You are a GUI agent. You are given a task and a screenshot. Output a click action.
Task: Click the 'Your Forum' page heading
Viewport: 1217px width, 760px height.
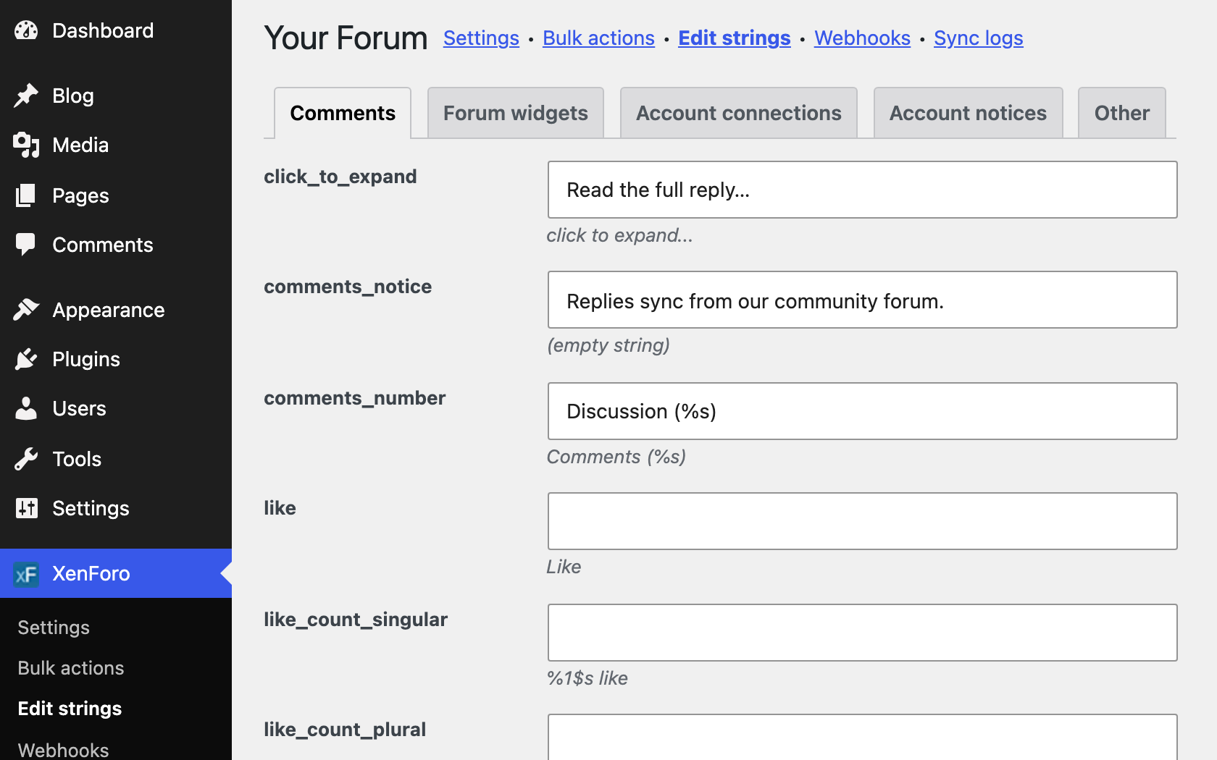(346, 38)
